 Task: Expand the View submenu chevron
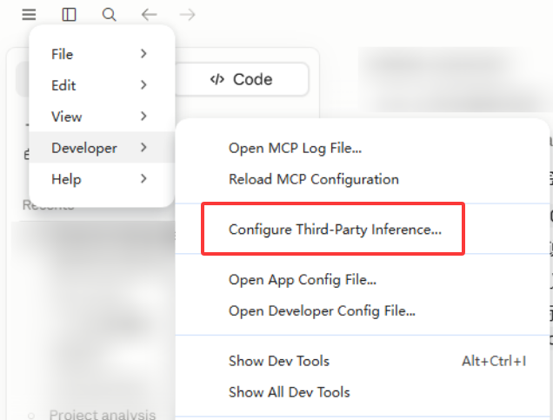point(143,116)
